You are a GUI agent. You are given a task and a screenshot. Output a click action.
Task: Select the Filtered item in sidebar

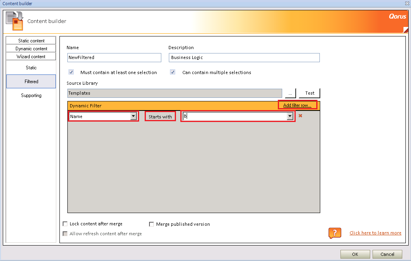click(31, 82)
